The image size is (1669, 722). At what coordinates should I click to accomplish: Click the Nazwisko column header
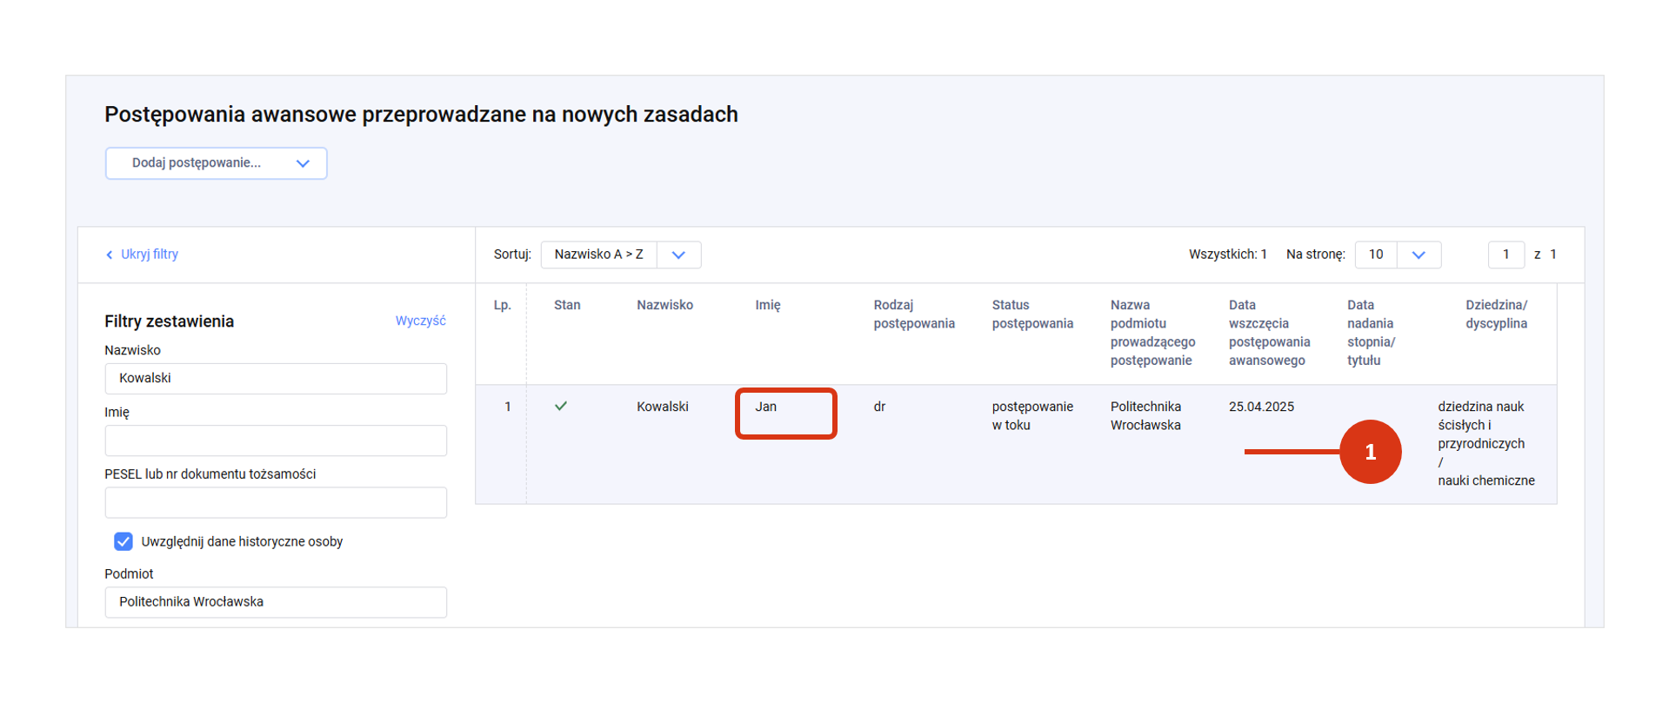pos(664,305)
